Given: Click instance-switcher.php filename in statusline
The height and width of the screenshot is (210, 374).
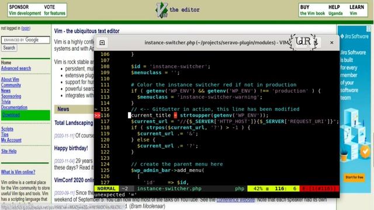Looking at the screenshot, I should (x=169, y=188).
